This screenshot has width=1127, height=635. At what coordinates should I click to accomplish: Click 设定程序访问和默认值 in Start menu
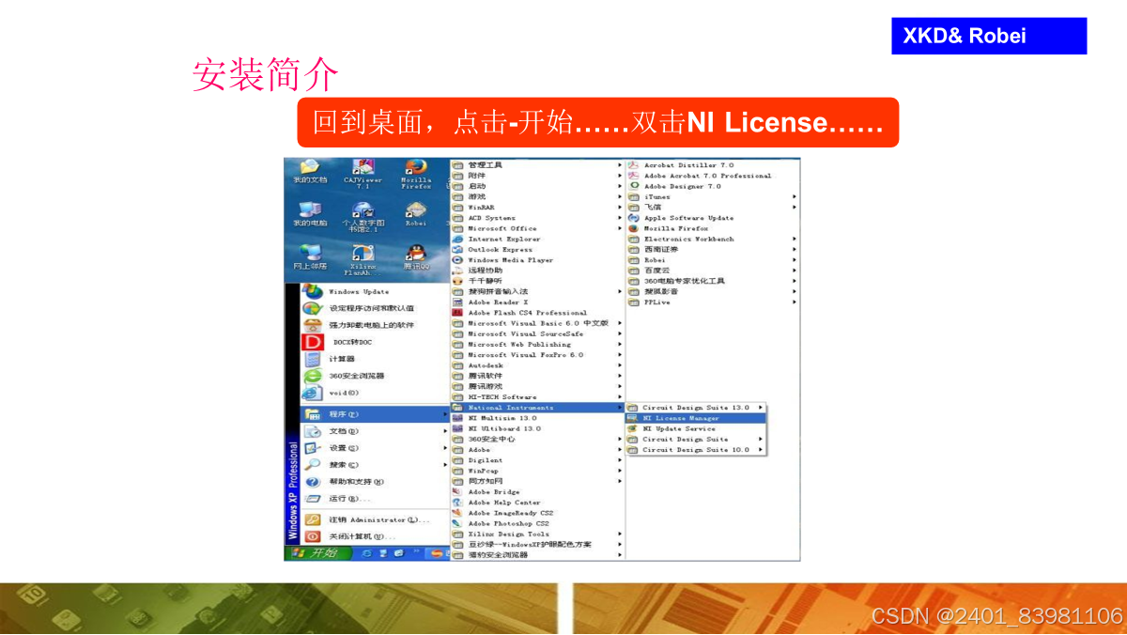(374, 308)
